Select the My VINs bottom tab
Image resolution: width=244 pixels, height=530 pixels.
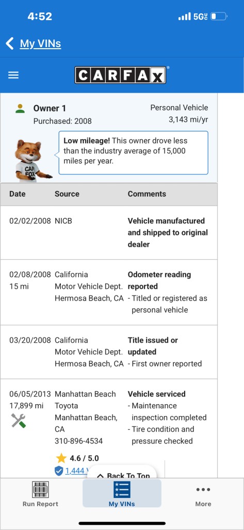tap(122, 493)
